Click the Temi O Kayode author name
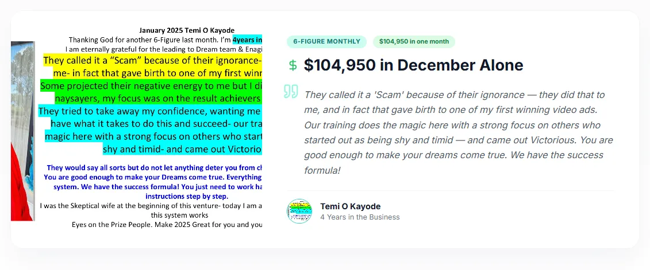 point(350,206)
